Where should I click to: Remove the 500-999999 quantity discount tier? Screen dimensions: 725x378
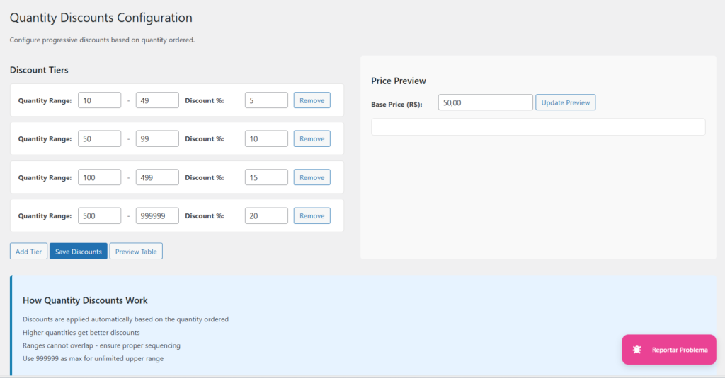(x=312, y=216)
